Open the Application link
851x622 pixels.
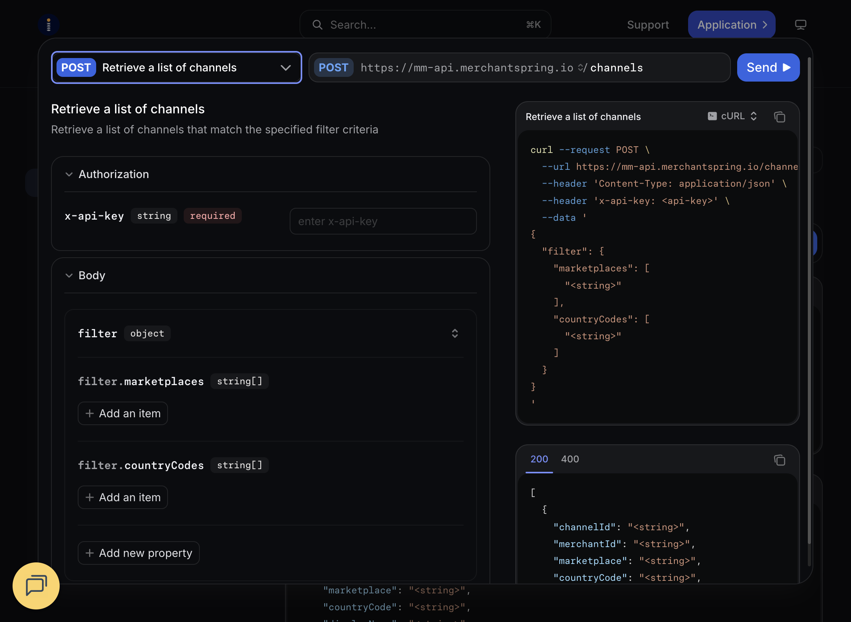pyautogui.click(x=731, y=25)
